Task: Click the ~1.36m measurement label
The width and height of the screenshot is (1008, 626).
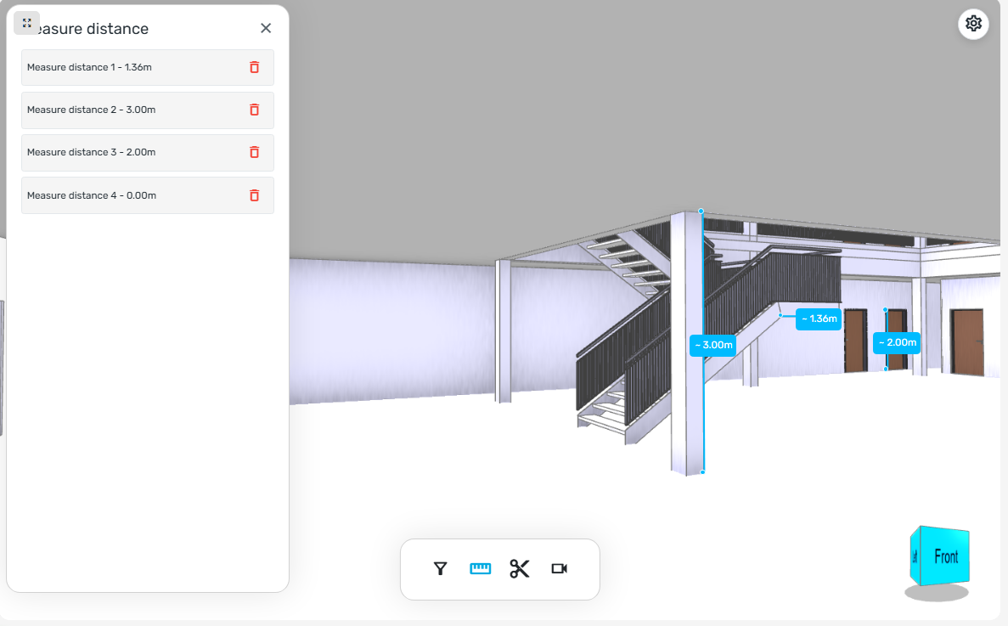Action: tap(819, 319)
